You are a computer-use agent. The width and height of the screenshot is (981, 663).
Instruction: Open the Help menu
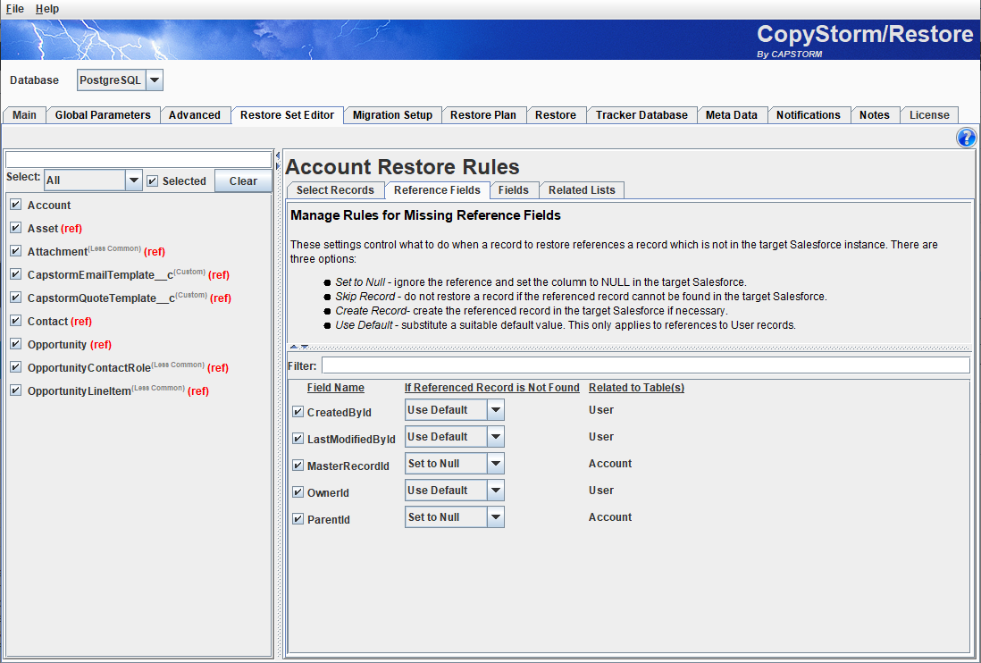point(47,9)
